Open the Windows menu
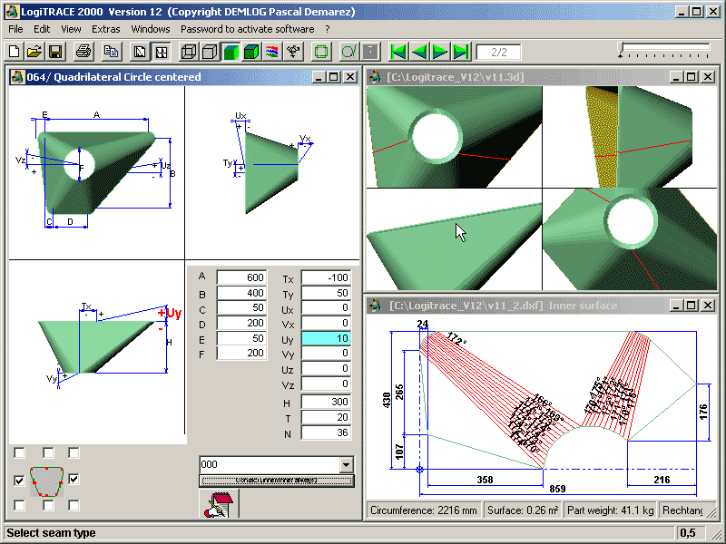 (151, 29)
